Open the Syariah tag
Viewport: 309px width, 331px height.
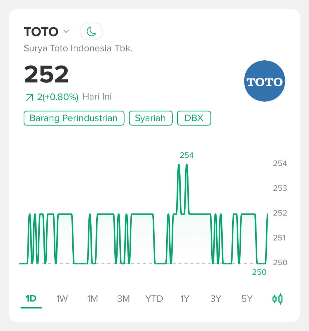click(x=151, y=118)
